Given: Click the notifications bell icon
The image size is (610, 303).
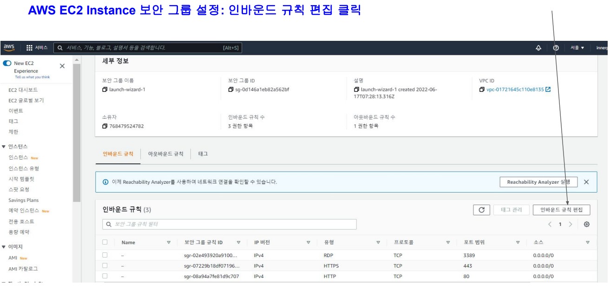Looking at the screenshot, I should (x=538, y=47).
